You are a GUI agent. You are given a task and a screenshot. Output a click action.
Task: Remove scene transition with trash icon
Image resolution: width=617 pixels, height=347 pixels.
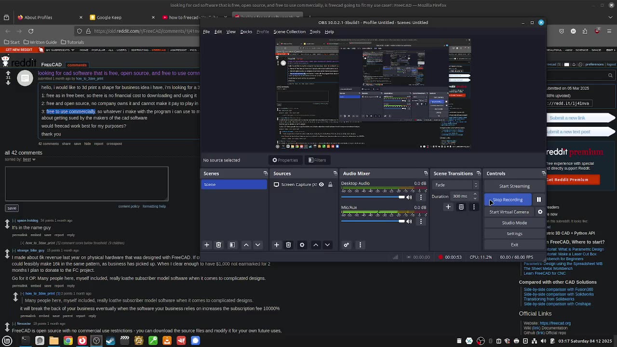point(461,207)
